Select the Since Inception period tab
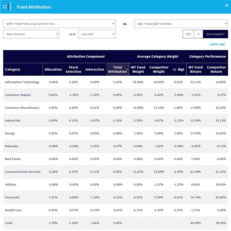The height and width of the screenshot is (231, 231). [215, 34]
